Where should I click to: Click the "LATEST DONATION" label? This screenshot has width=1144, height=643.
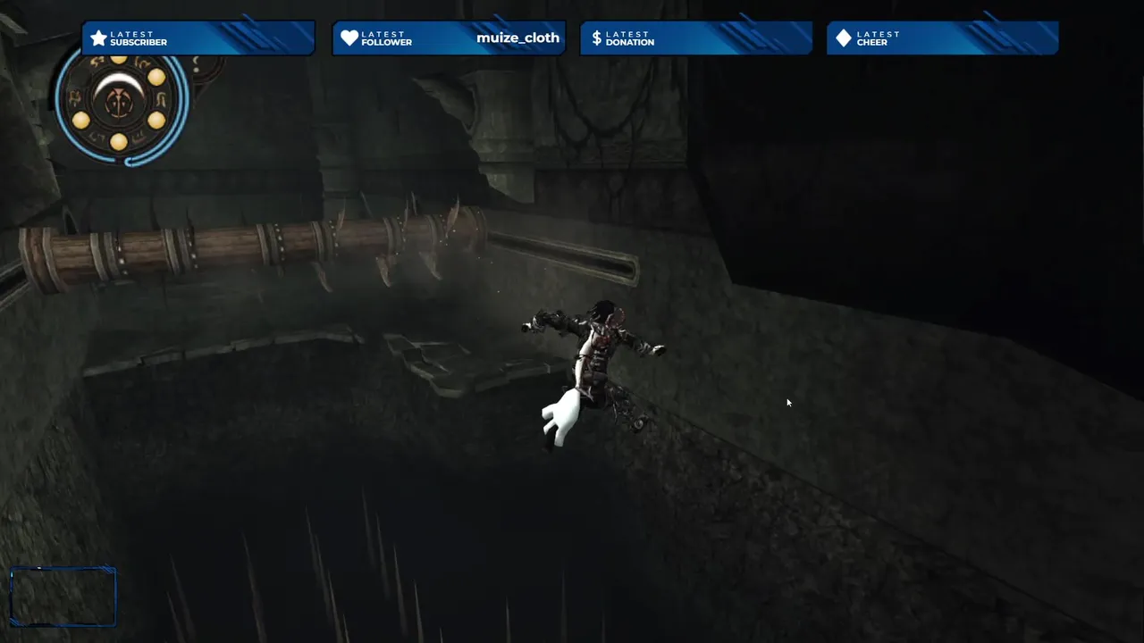click(630, 38)
